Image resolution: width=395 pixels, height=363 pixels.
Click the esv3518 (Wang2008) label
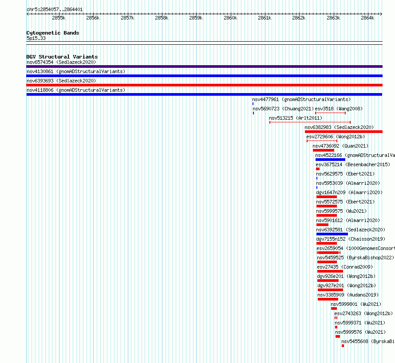339,109
